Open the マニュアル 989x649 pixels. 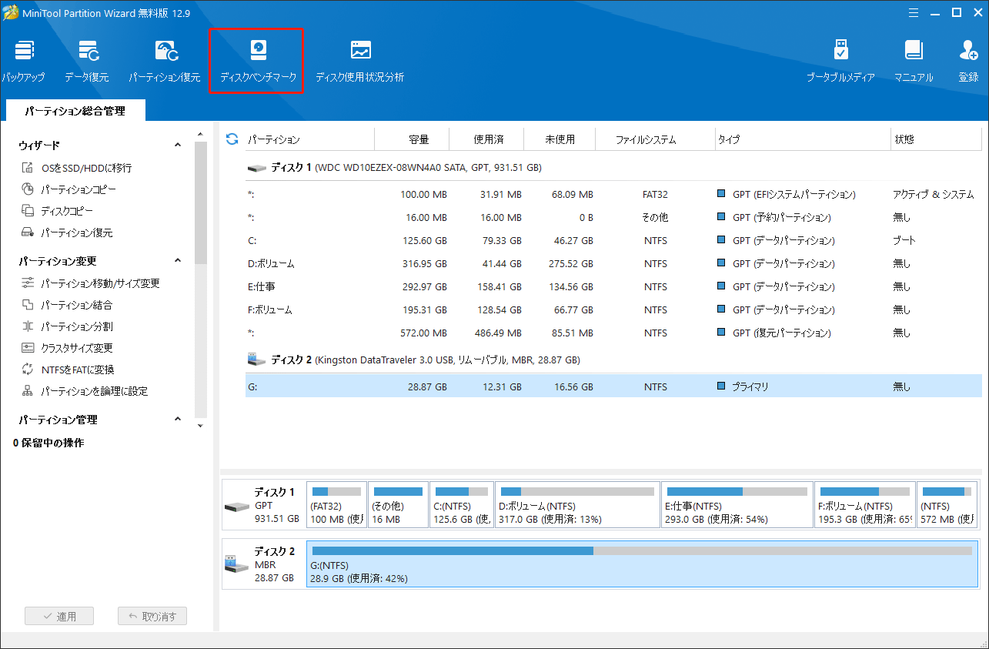click(x=914, y=60)
